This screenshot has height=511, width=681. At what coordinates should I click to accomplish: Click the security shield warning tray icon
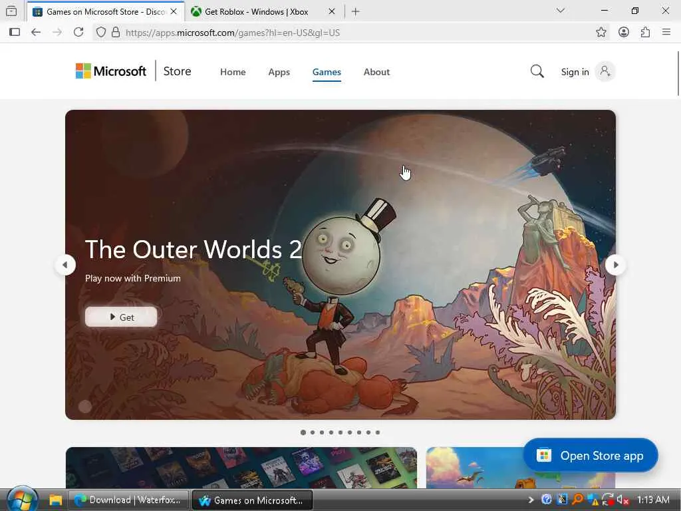click(593, 500)
